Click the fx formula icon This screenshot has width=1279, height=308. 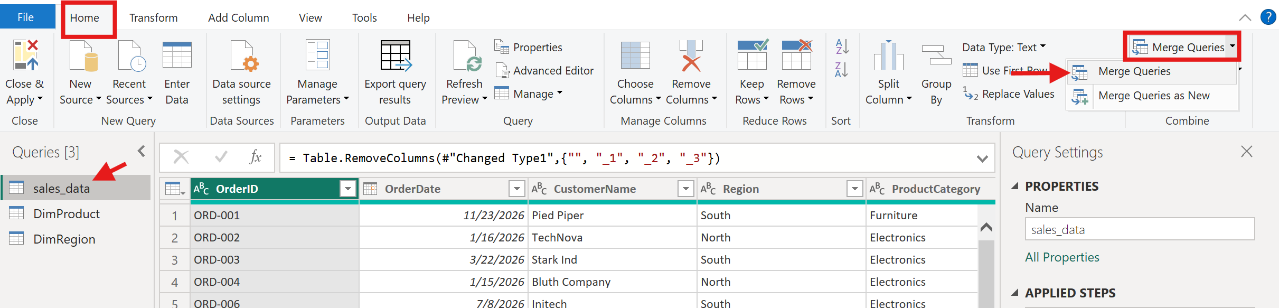coord(256,157)
